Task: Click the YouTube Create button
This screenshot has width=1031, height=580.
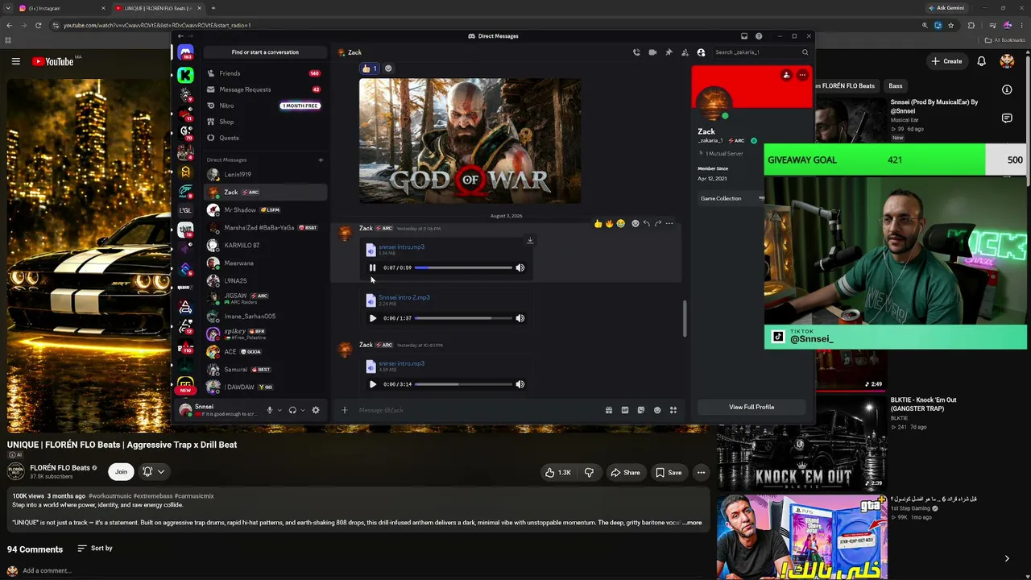Action: 946,61
